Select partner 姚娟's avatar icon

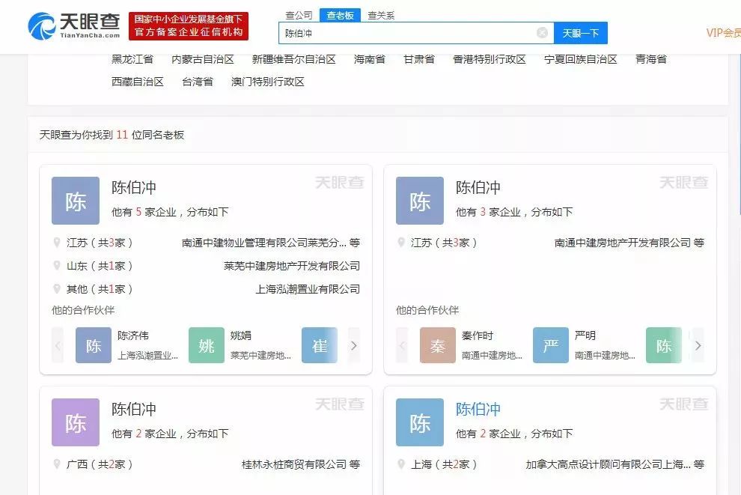tap(206, 345)
